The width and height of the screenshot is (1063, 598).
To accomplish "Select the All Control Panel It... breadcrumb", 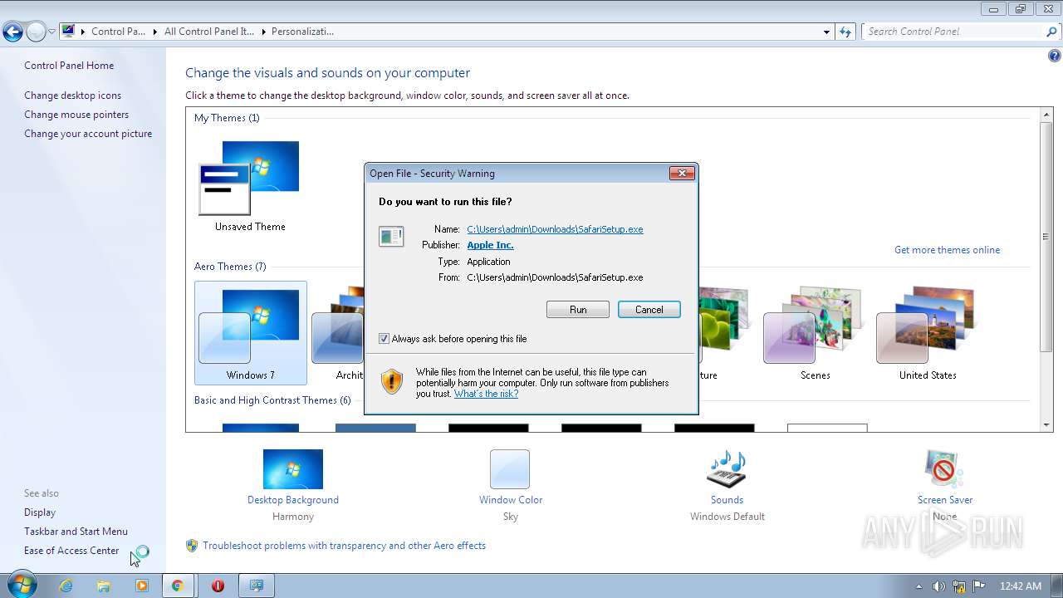I will [x=208, y=32].
